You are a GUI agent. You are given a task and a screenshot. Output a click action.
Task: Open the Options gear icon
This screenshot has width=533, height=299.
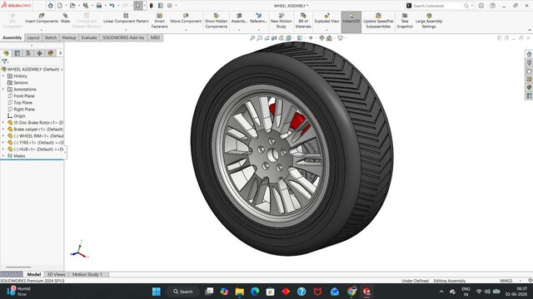[x=170, y=6]
